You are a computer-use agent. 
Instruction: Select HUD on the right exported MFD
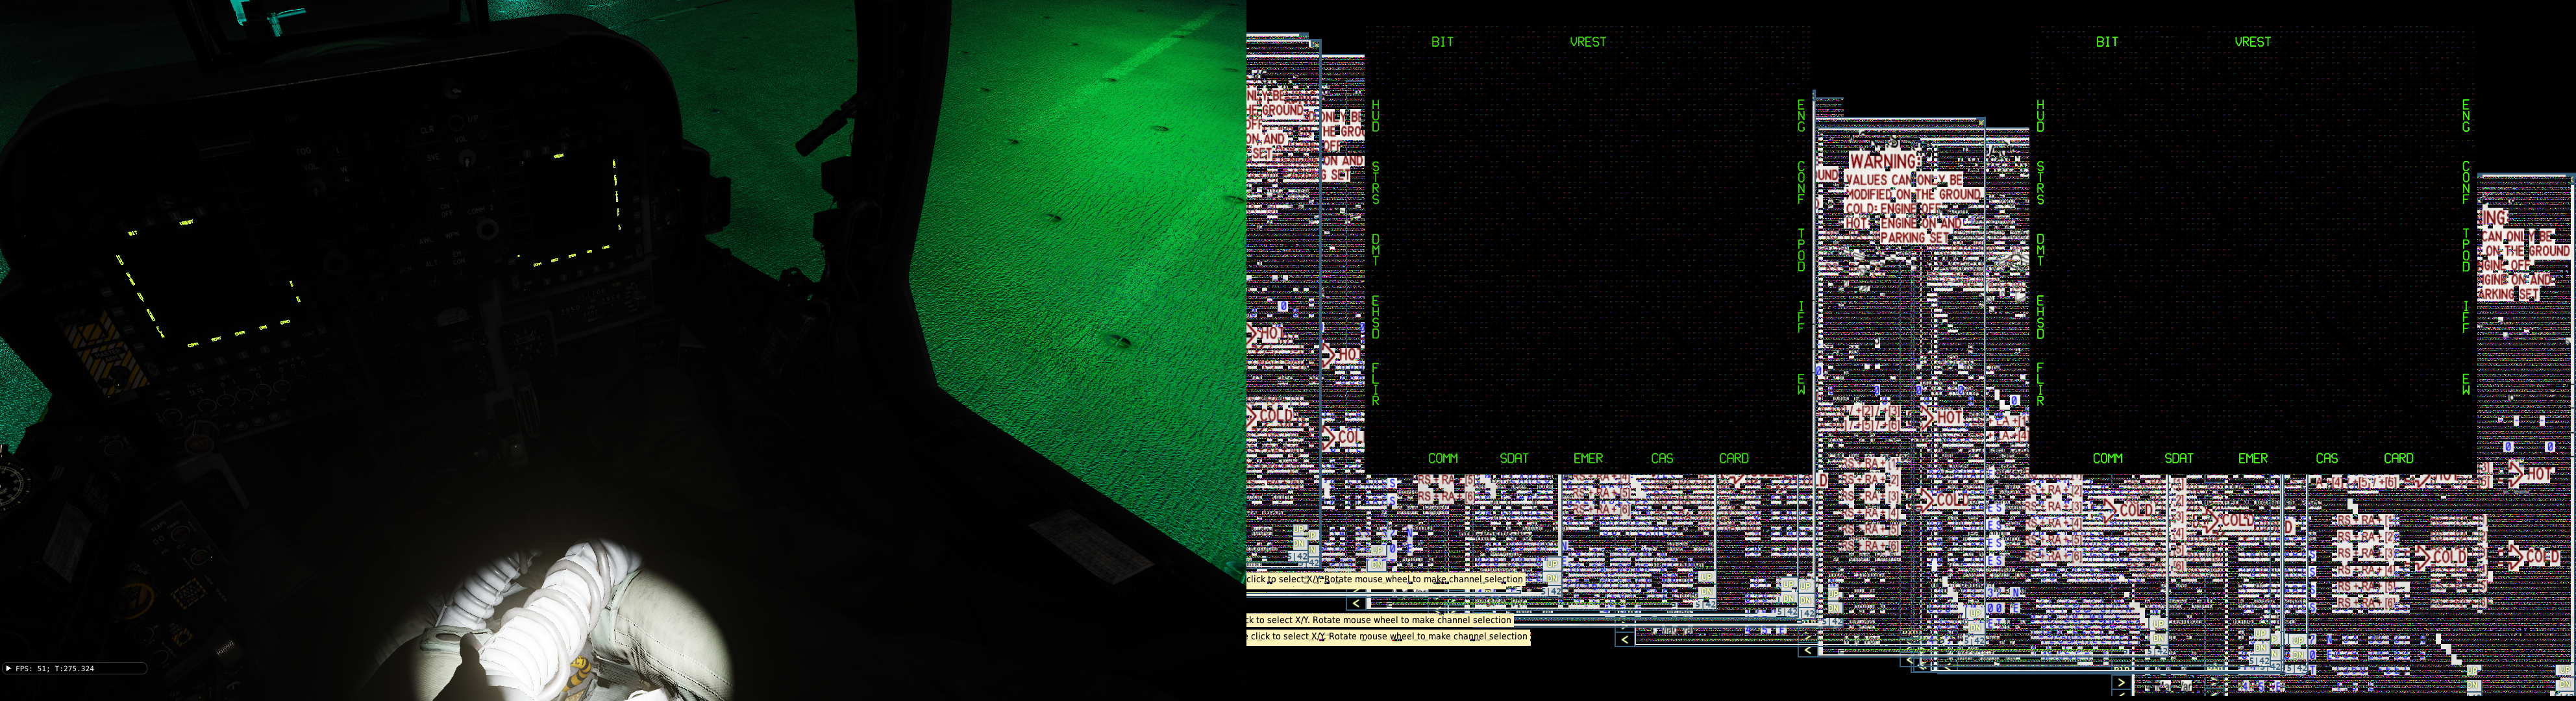pyautogui.click(x=2041, y=116)
